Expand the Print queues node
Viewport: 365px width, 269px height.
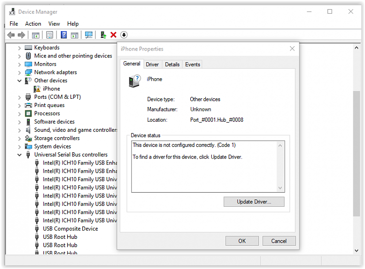tap(19, 106)
